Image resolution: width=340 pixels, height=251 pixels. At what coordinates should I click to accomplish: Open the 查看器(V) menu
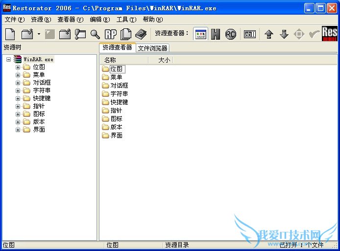pyautogui.click(x=70, y=20)
